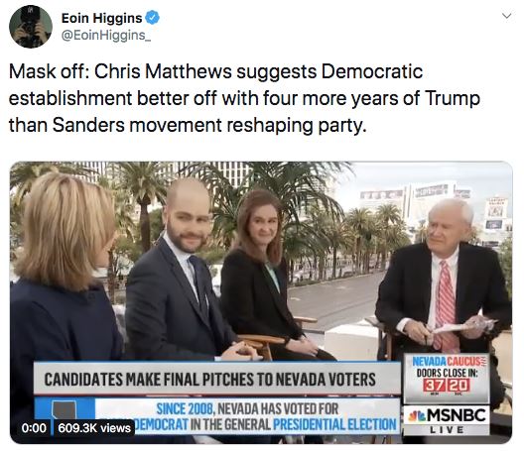
Task: Visit the @EoinHiggins_ handle link
Action: point(106,35)
